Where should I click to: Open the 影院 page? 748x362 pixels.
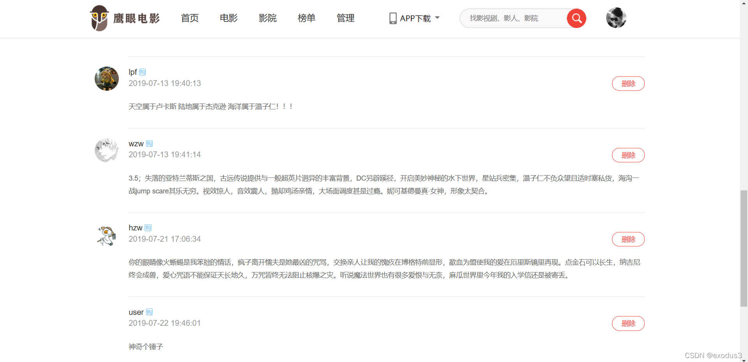[268, 18]
